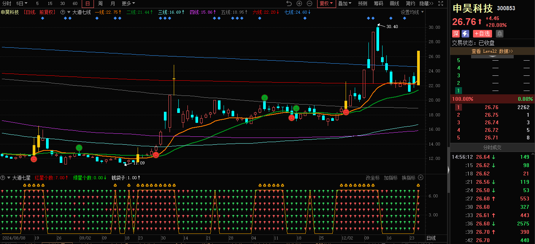Select the 日 daily period tab
This screenshot has width=535, height=244.
point(87,3)
